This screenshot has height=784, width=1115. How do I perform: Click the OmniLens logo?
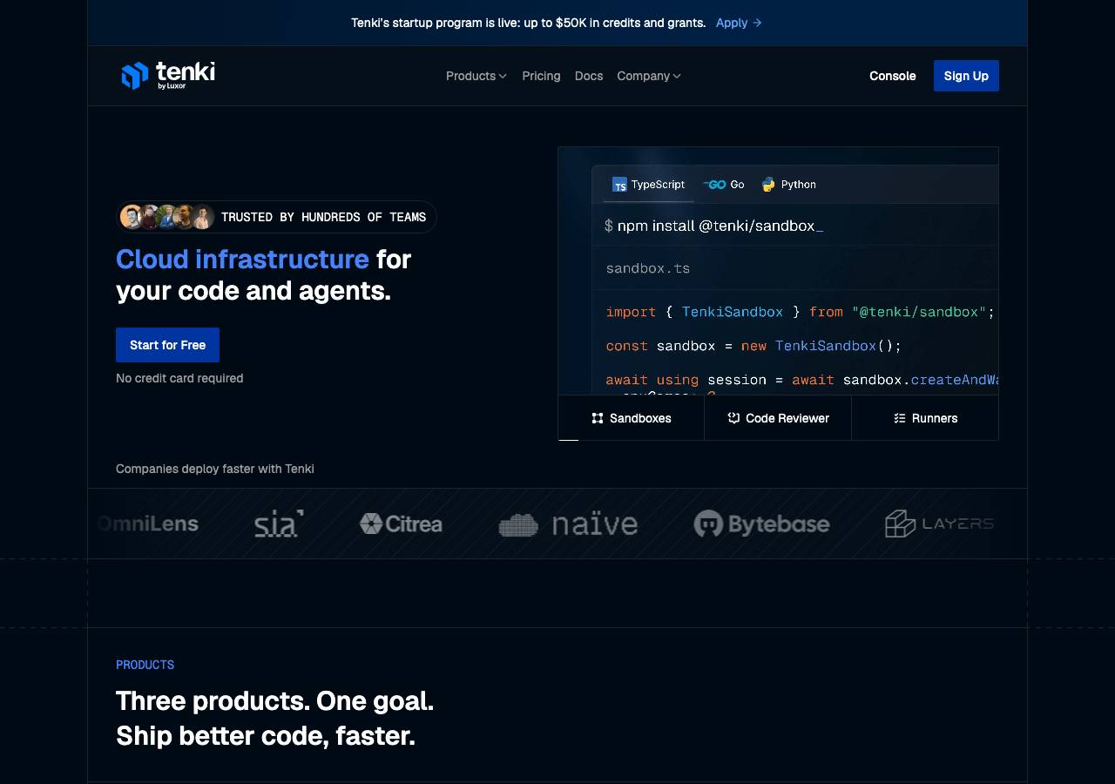148,524
